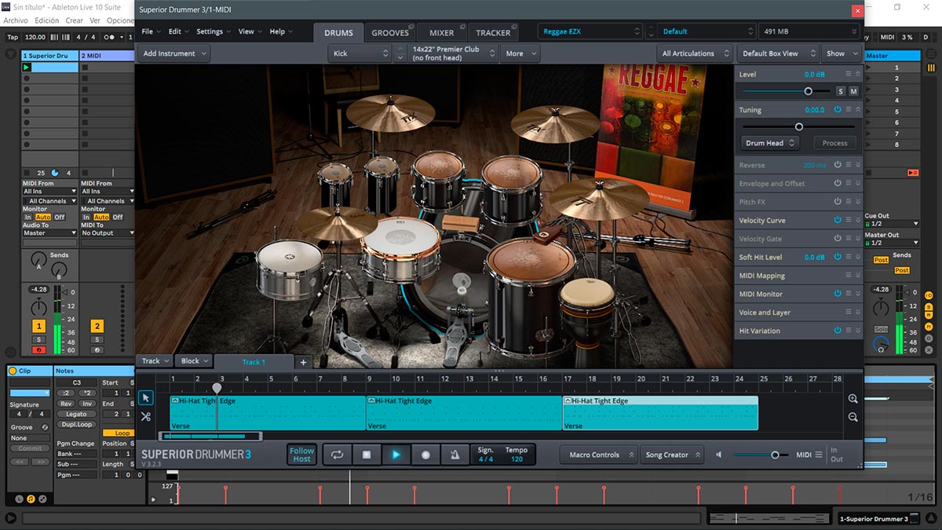This screenshot has width=942, height=530.
Task: Enable the Pitch FX power button
Action: 838,202
